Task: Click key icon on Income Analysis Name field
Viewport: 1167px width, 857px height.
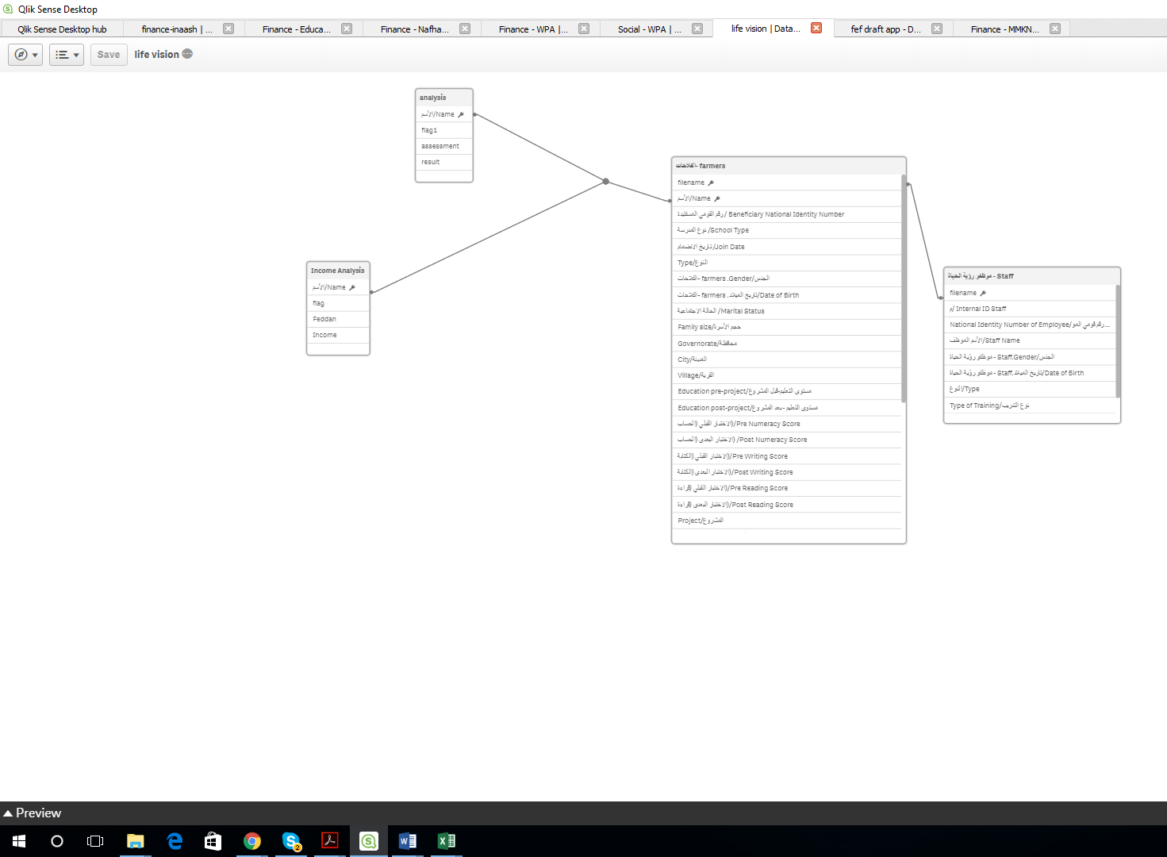Action: (x=352, y=287)
